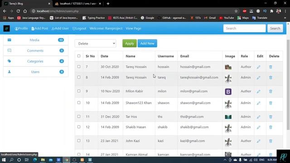The width and height of the screenshot is (290, 163).
Task: Open View Page in the navbar
Action: tap(133, 29)
